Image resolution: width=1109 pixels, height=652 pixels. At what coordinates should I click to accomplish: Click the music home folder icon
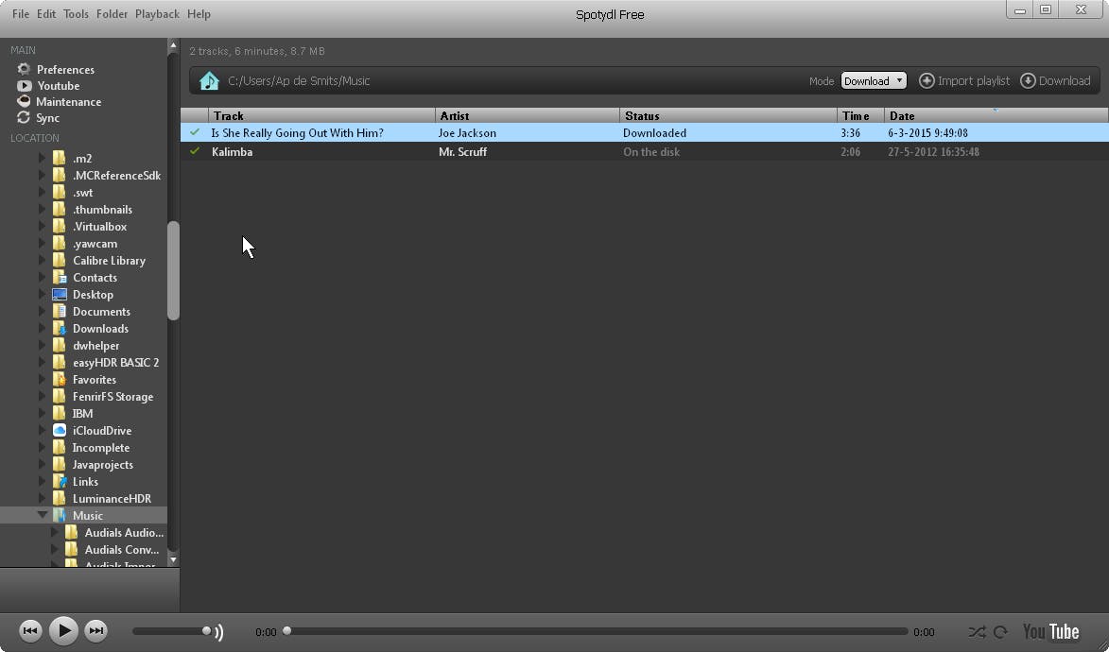coord(209,80)
